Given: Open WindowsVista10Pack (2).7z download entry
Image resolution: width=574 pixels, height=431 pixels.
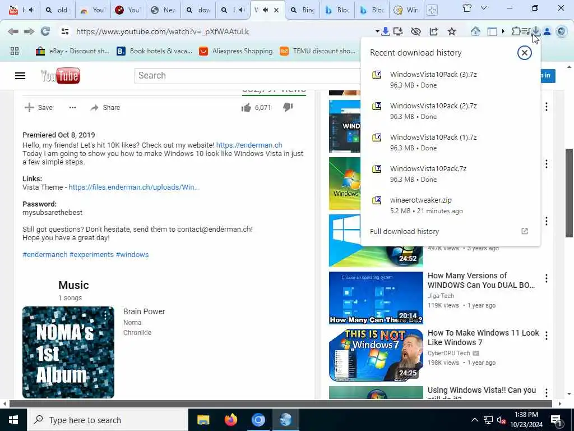Looking at the screenshot, I should click(x=450, y=111).
